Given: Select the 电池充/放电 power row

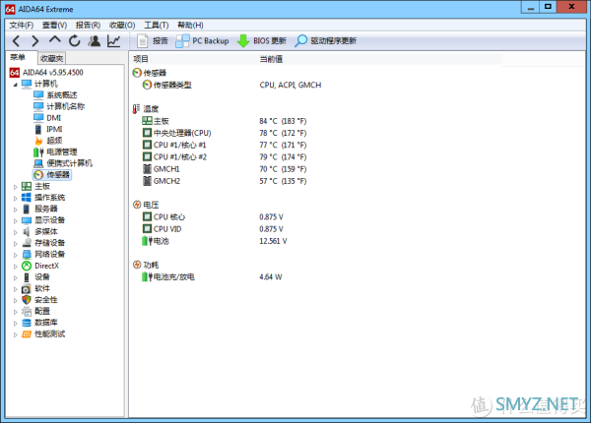Looking at the screenshot, I should click(212, 277).
